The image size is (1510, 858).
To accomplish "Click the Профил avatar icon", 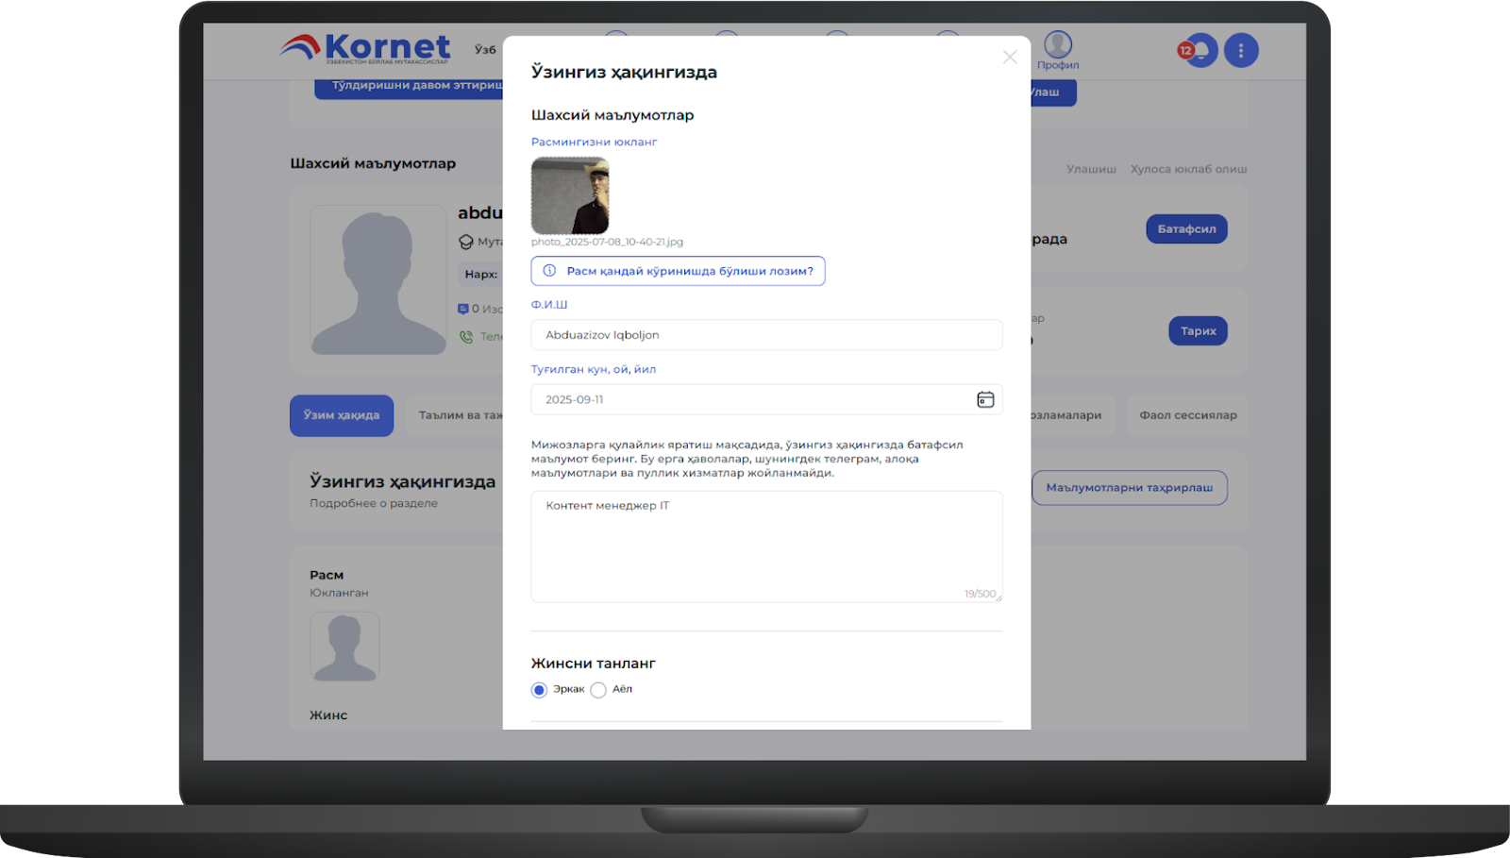I will 1058,44.
